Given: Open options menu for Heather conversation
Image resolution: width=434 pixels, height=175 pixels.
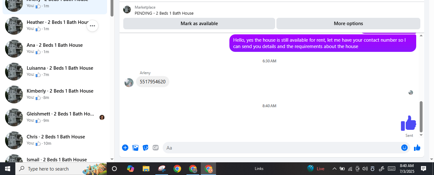Looking at the screenshot, I should tap(92, 26).
